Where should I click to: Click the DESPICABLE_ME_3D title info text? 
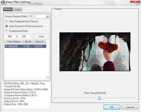[x=24, y=85]
